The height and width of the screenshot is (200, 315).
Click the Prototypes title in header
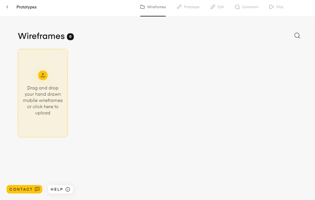pyautogui.click(x=26, y=7)
